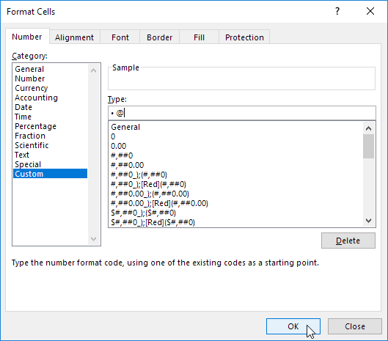Select the Fill tab
Image resolution: width=388 pixels, height=341 pixels.
click(199, 37)
